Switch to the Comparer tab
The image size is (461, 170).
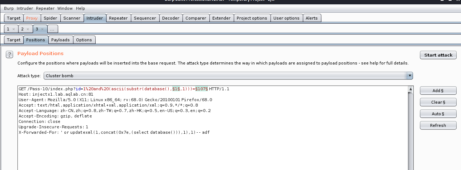[x=196, y=18]
